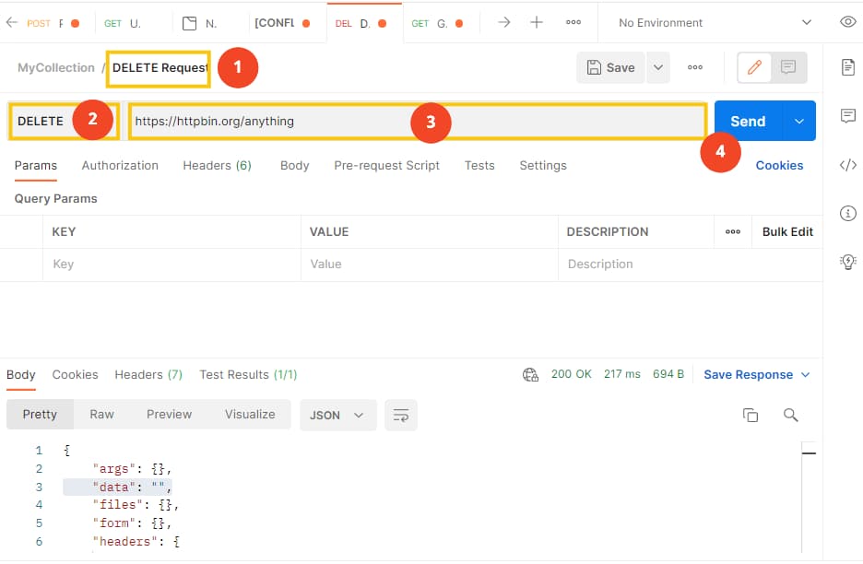Open the Code snippet panel

tap(847, 165)
